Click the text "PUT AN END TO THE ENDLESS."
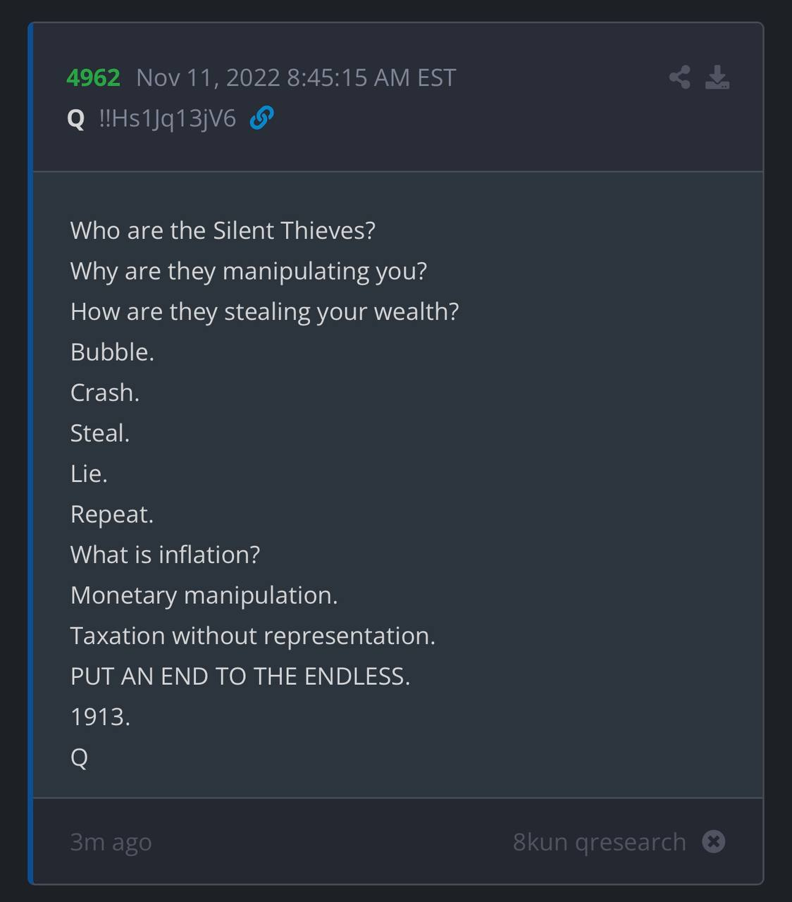The width and height of the screenshot is (792, 902). (x=240, y=676)
